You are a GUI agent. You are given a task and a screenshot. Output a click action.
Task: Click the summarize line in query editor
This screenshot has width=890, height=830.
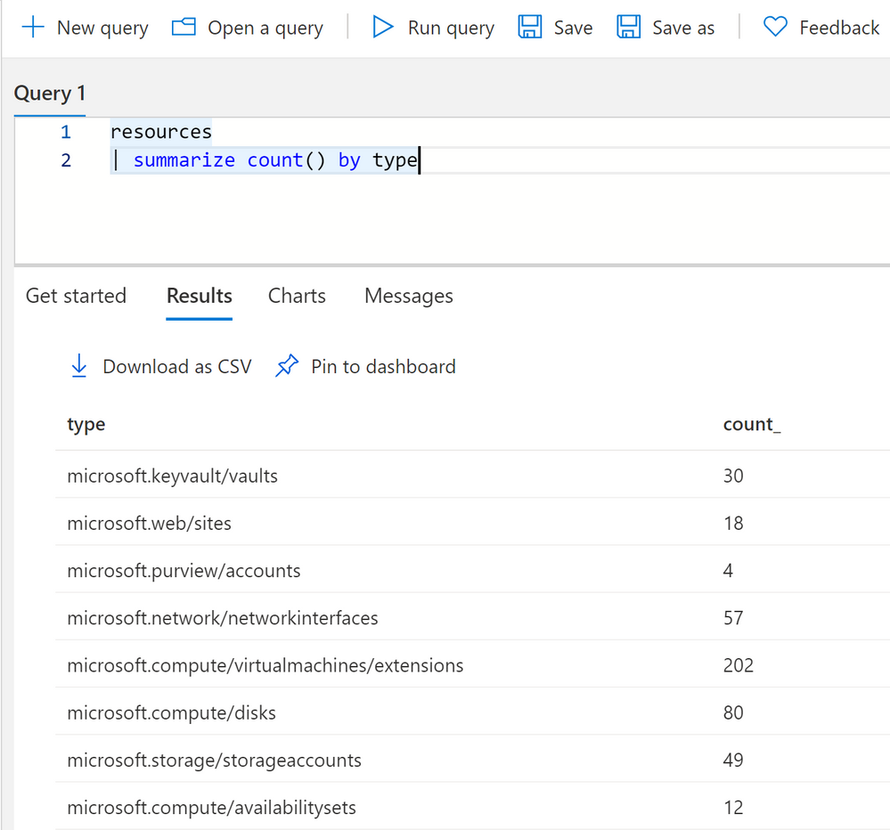coord(264,160)
